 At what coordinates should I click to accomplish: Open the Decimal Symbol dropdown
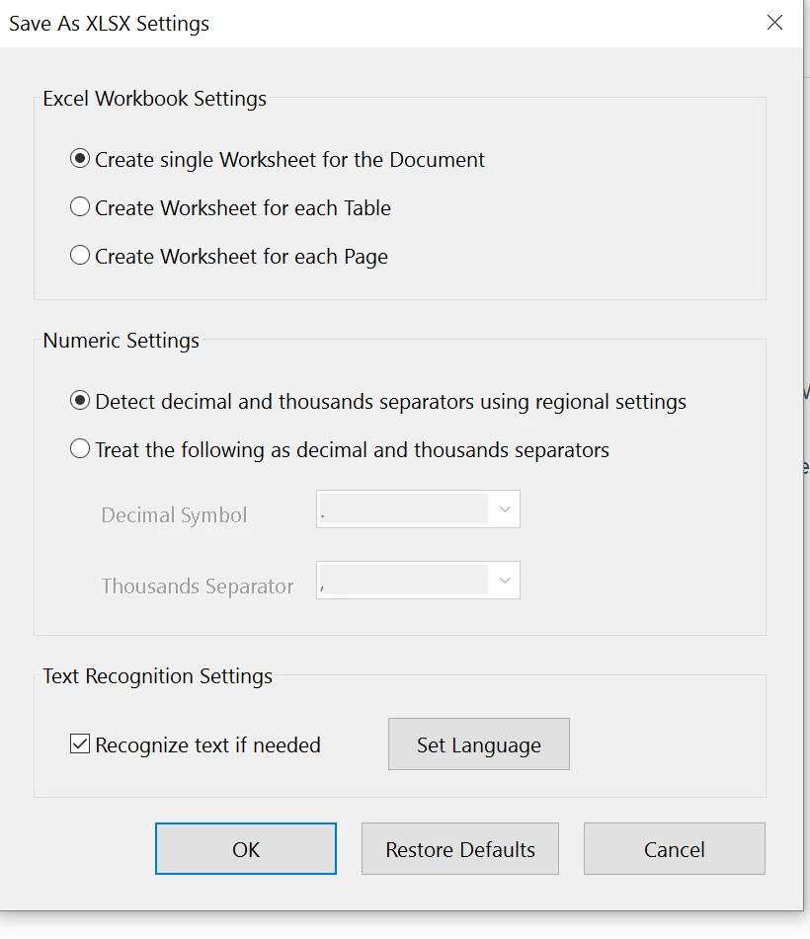coord(418,509)
